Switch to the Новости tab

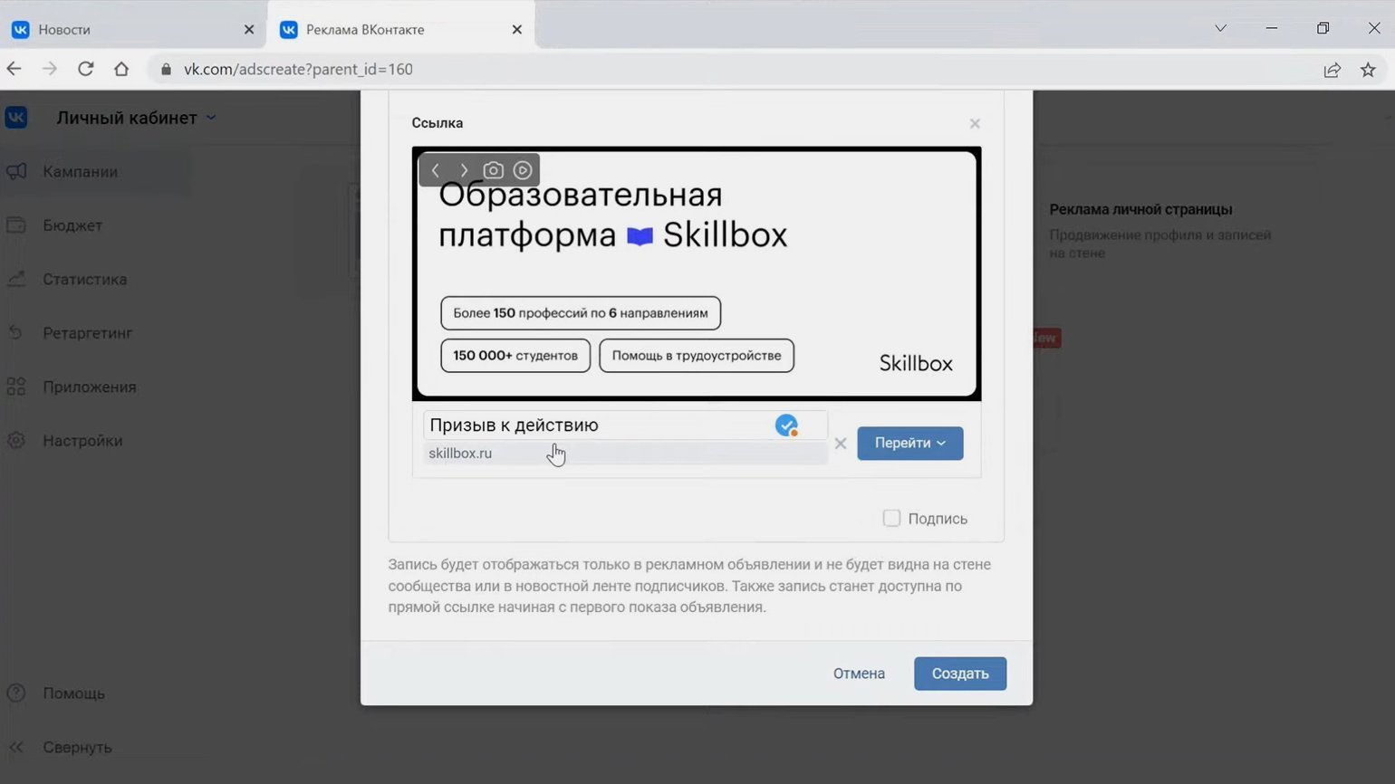(133, 29)
